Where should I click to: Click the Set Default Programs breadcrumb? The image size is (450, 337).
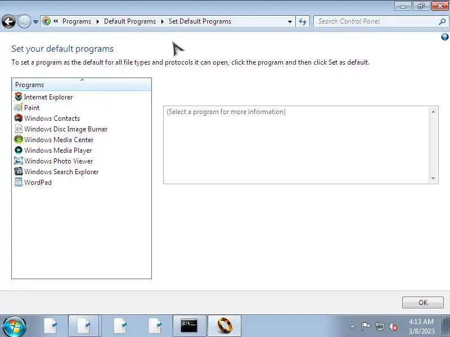point(200,21)
